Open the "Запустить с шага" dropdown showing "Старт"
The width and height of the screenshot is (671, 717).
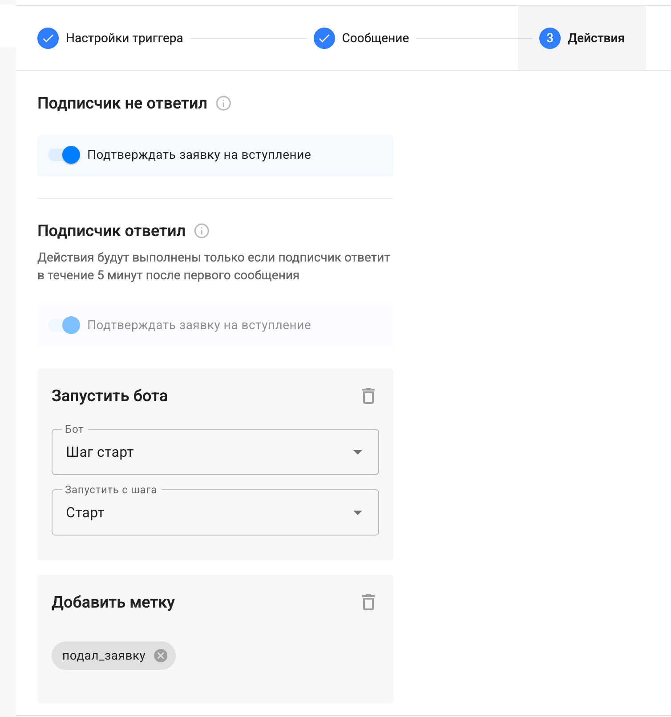click(x=215, y=512)
